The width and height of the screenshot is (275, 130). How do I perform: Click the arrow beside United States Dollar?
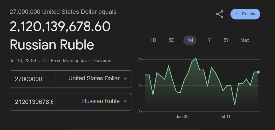[125, 79]
